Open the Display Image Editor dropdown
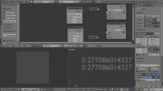Viewport: 163px width, 91px height. click(151, 20)
